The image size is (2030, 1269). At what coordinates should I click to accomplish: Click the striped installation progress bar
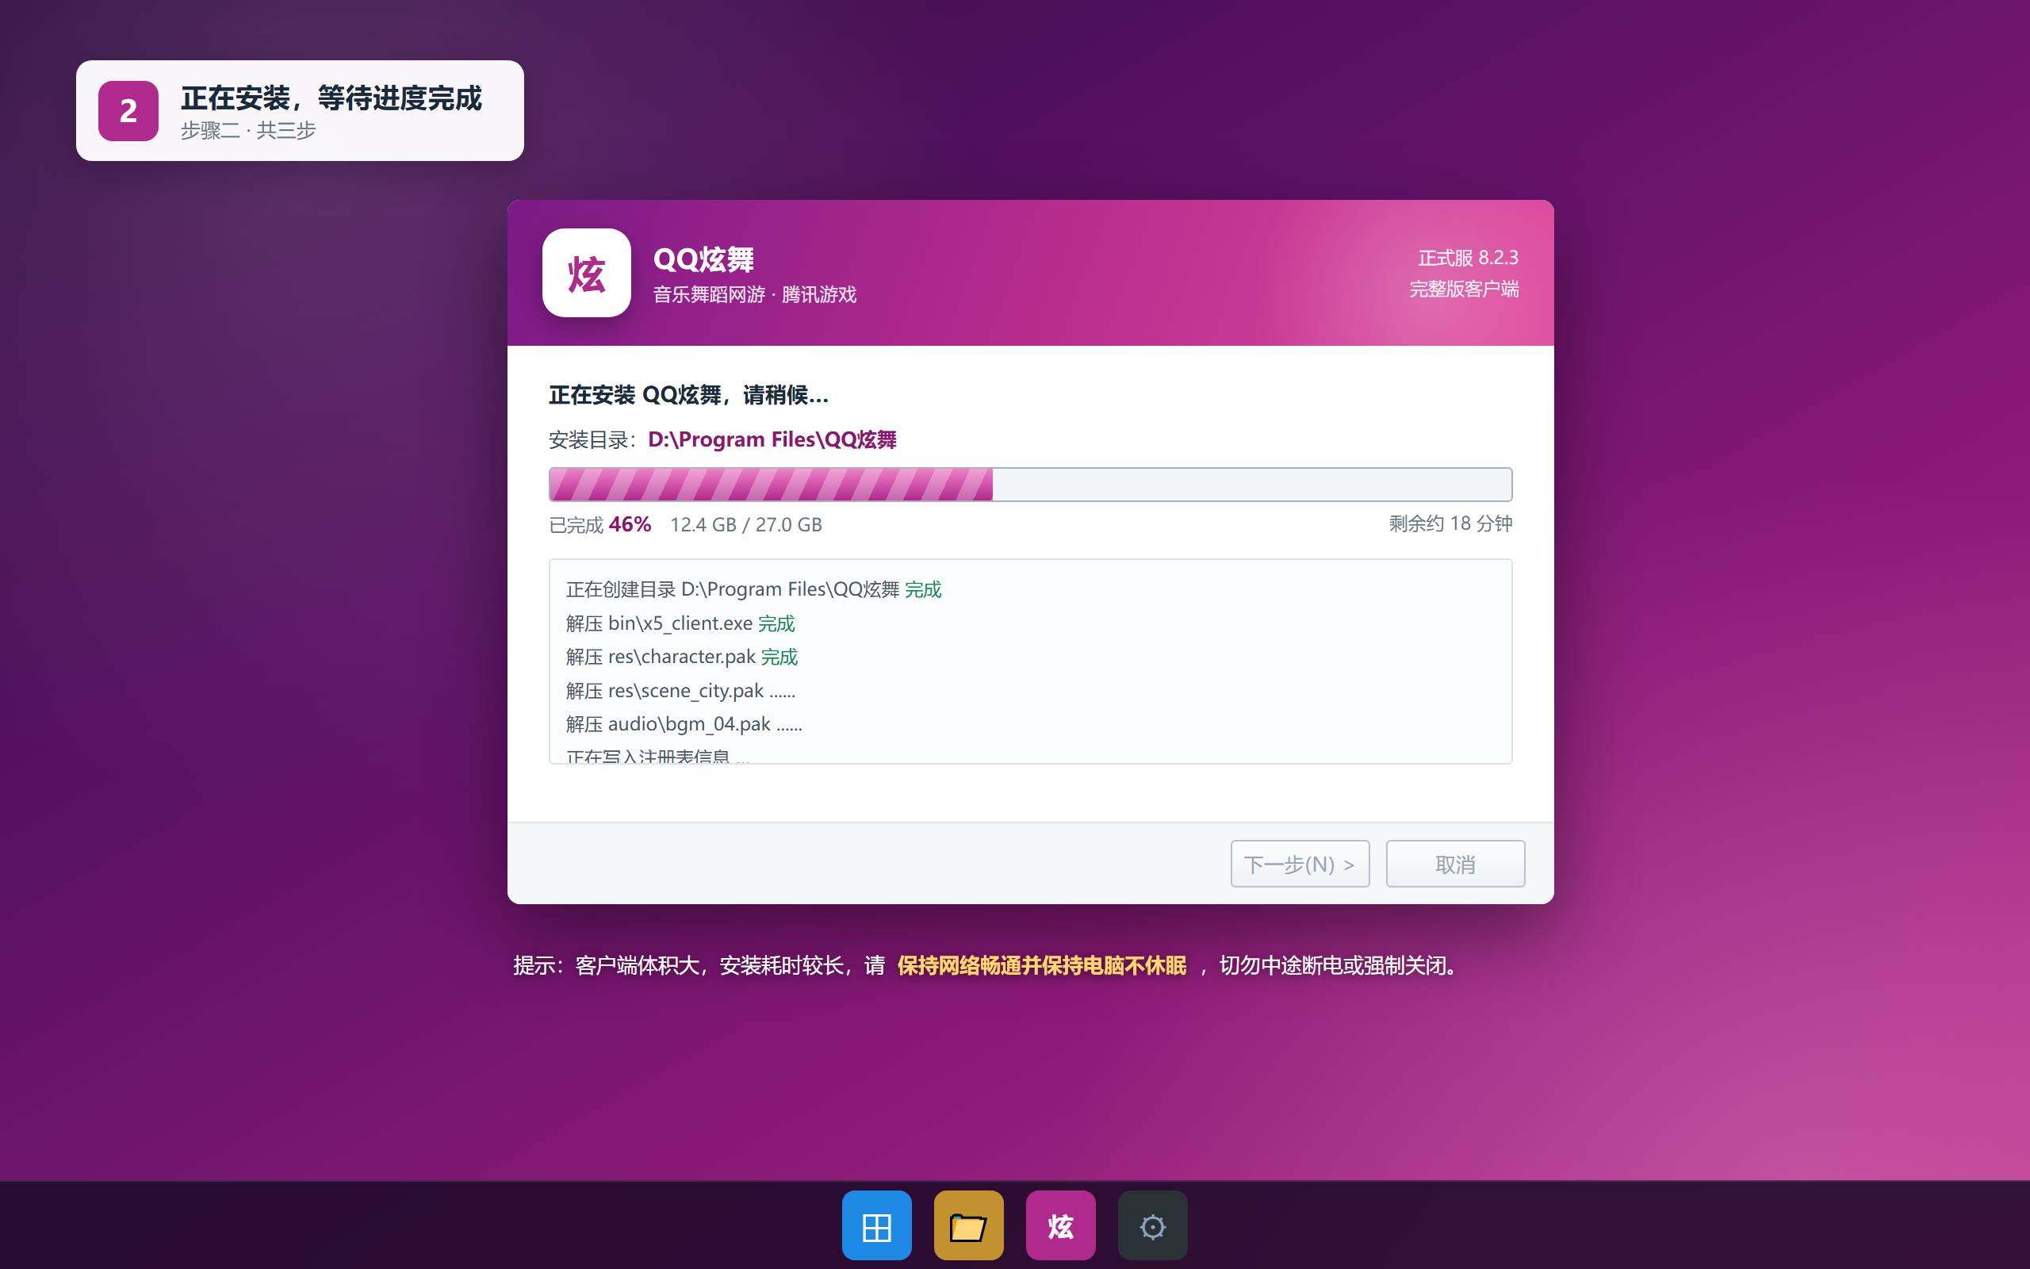coord(1030,485)
